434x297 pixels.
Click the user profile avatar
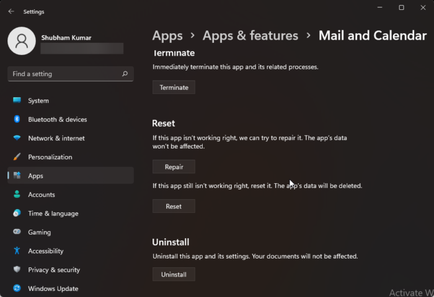22,41
